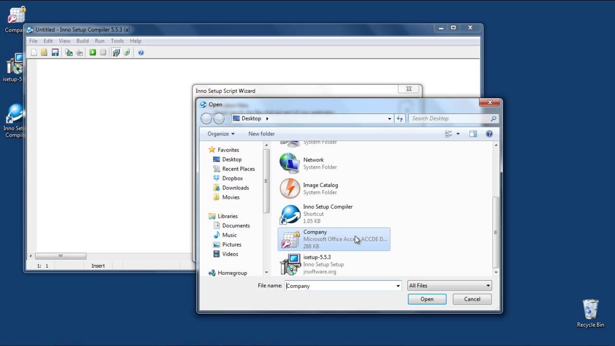
Task: Click the navigation pane scrollbar thumb
Action: click(266, 181)
